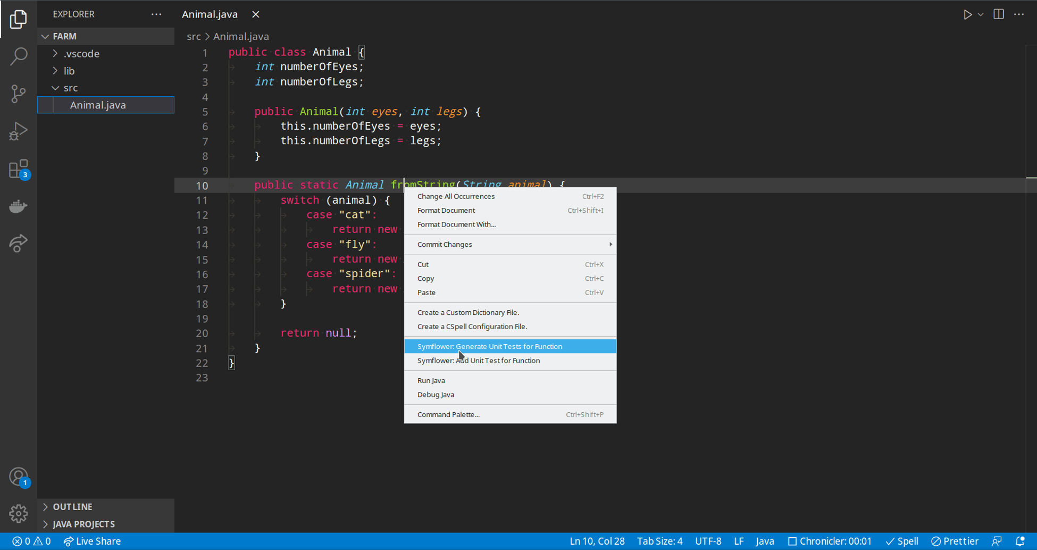Choose Format Document With...
The width and height of the screenshot is (1037, 550).
[510, 224]
